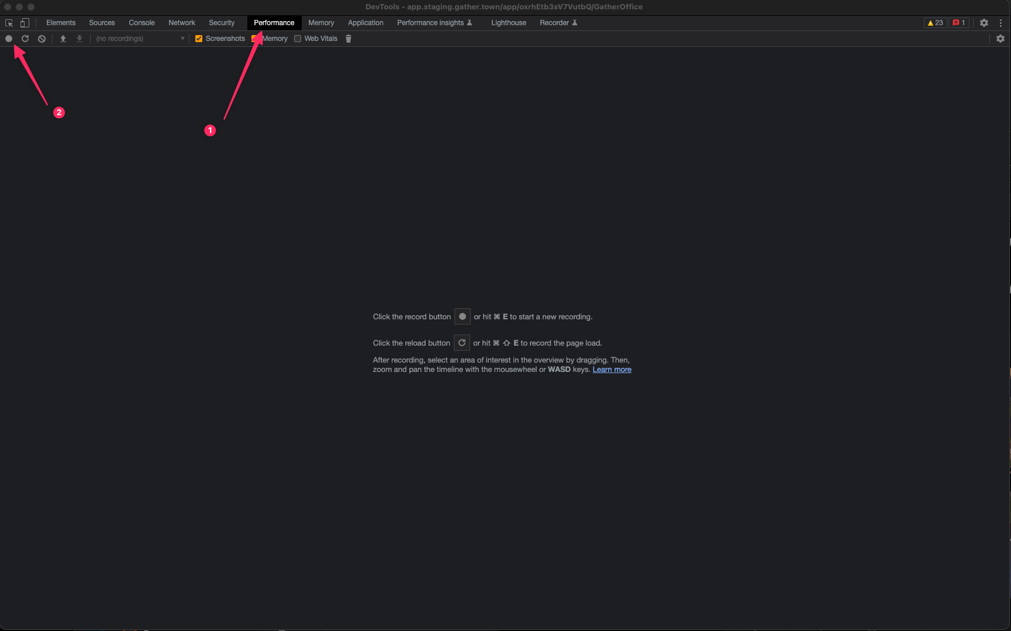Select the inspect element picker icon
This screenshot has width=1011, height=631.
pos(9,23)
